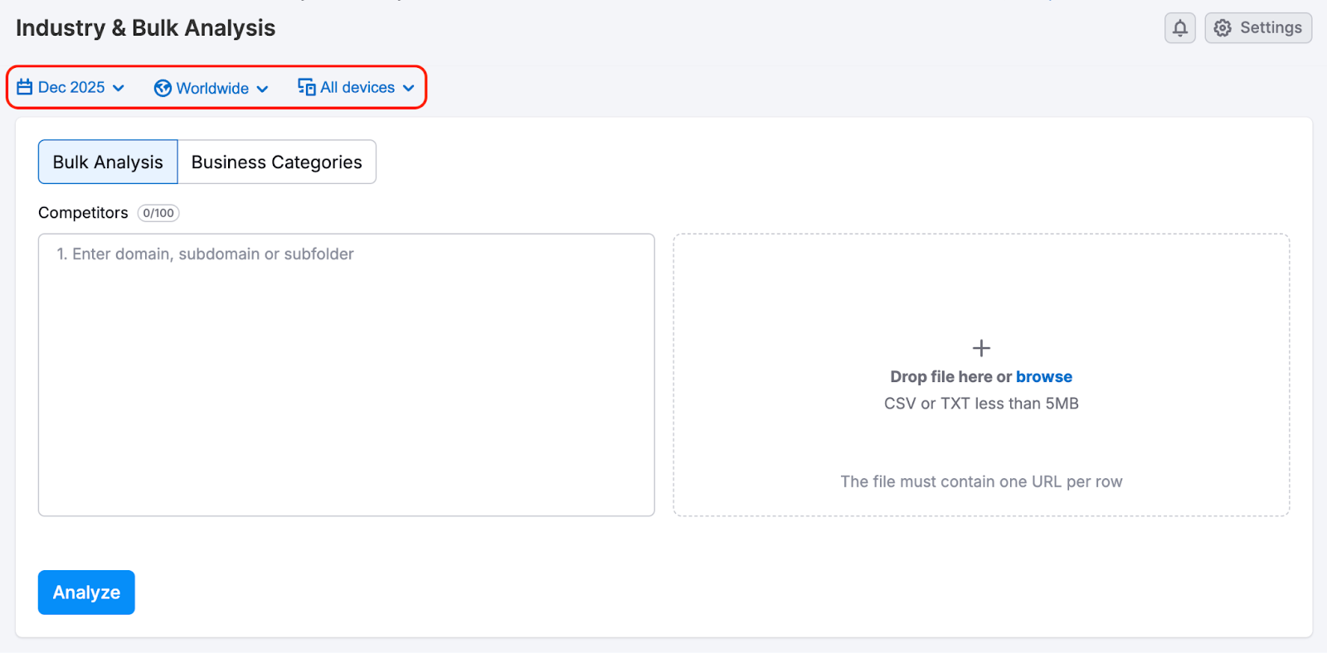Click the calendar icon beside Dec 2025
The height and width of the screenshot is (653, 1327).
click(23, 87)
